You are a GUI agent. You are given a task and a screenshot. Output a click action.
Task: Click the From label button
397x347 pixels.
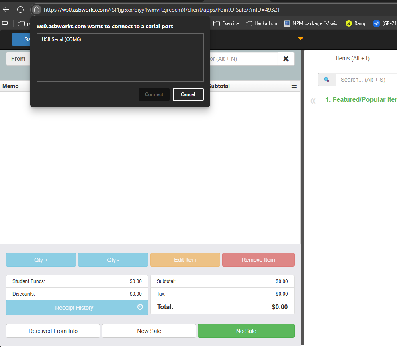point(18,59)
